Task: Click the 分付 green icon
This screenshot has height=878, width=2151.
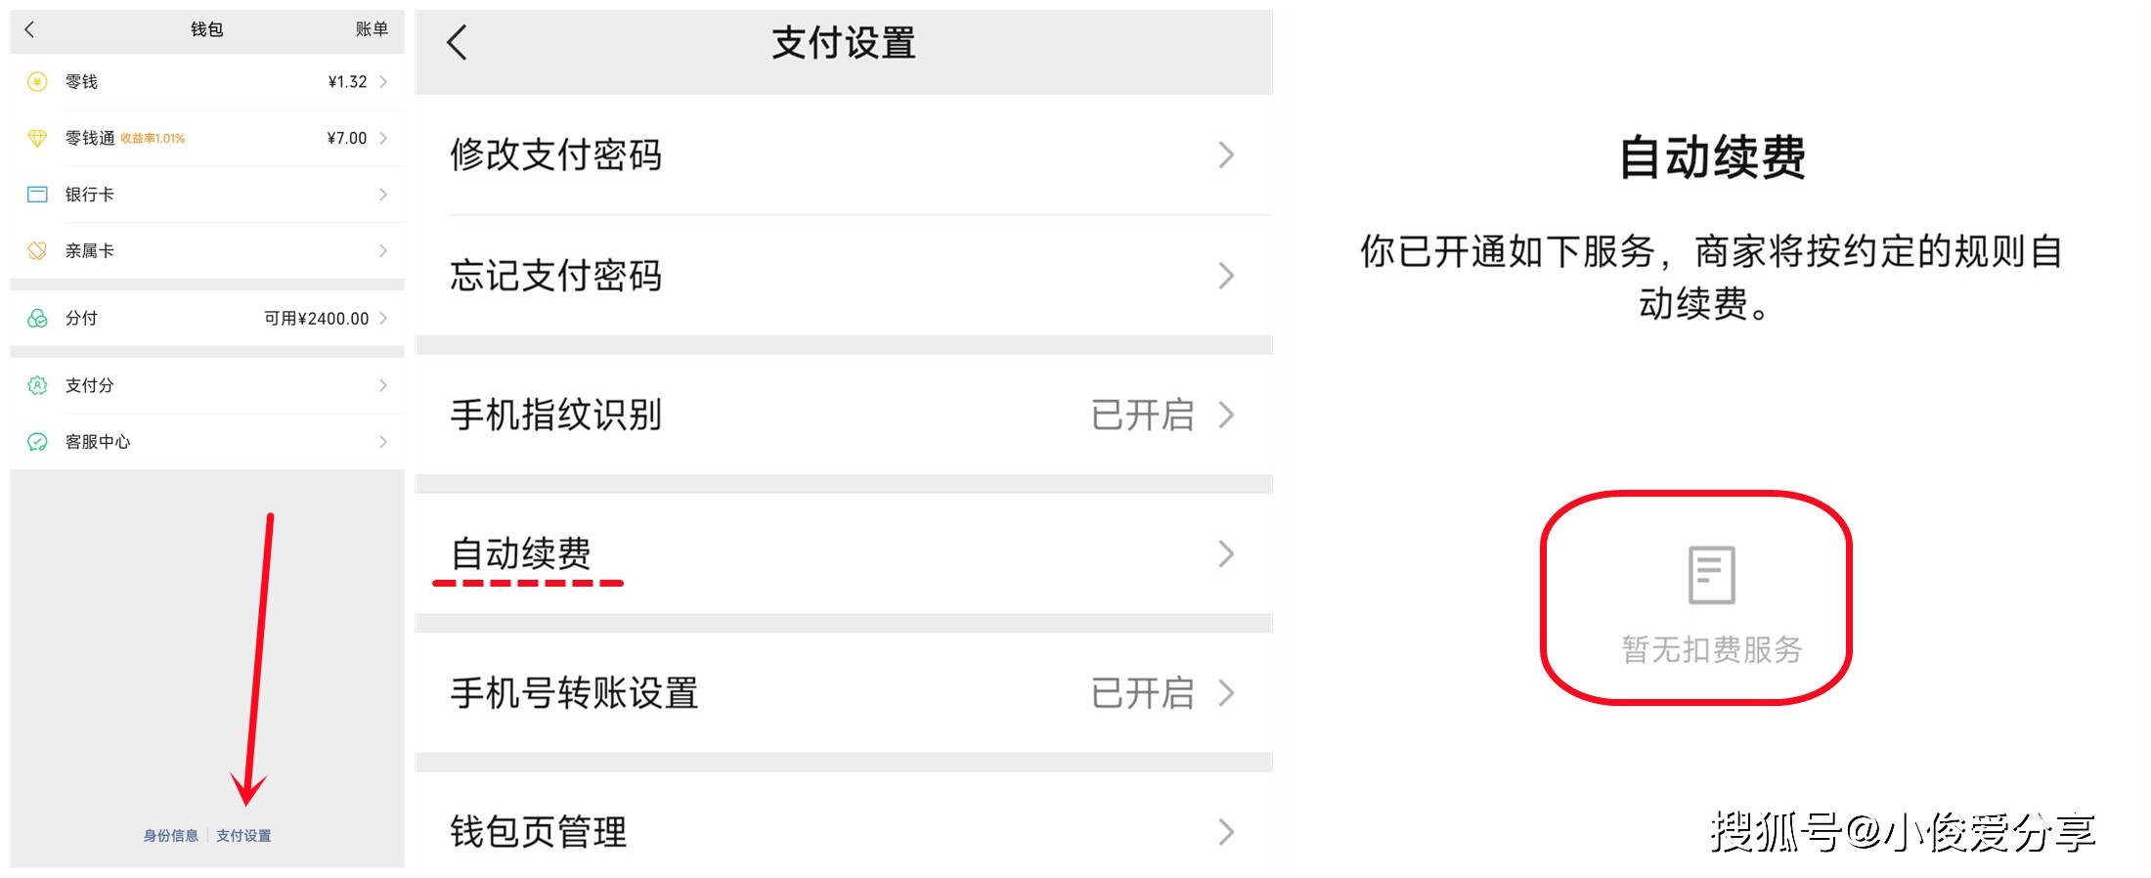Action: coord(37,319)
